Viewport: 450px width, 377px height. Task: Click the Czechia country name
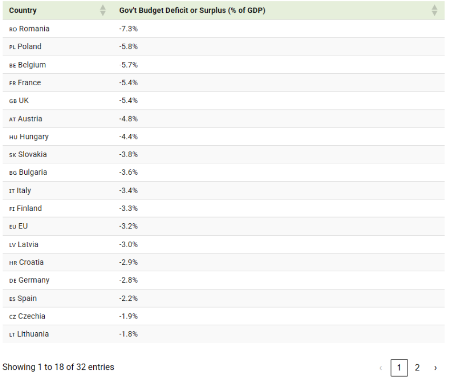tap(31, 316)
